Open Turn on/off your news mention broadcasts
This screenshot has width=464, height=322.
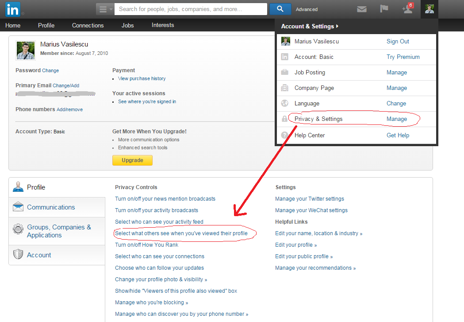(x=165, y=199)
